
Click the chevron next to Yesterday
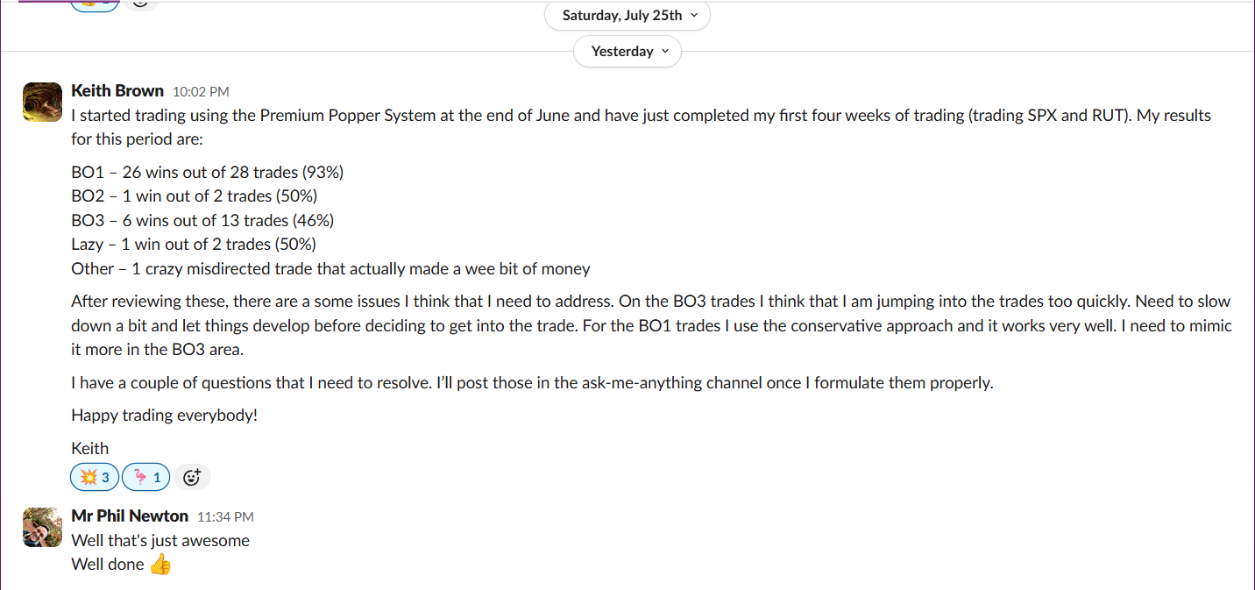click(664, 51)
